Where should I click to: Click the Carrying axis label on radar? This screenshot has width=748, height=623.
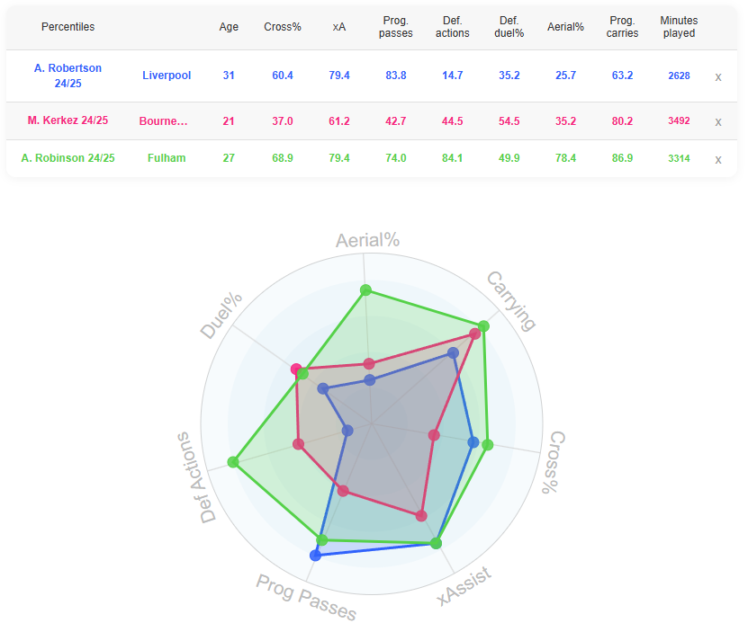point(511,299)
